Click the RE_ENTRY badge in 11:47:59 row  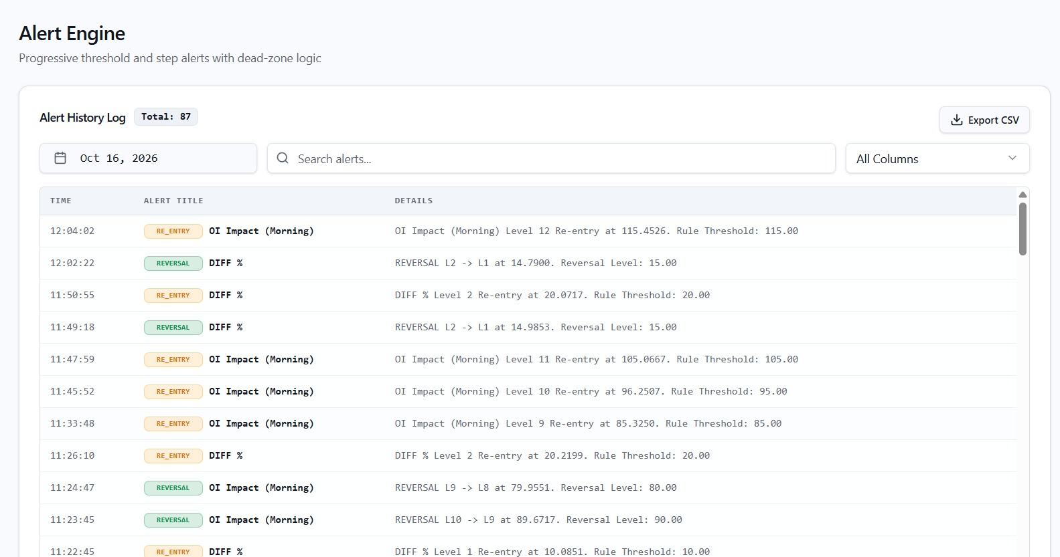pyautogui.click(x=173, y=360)
